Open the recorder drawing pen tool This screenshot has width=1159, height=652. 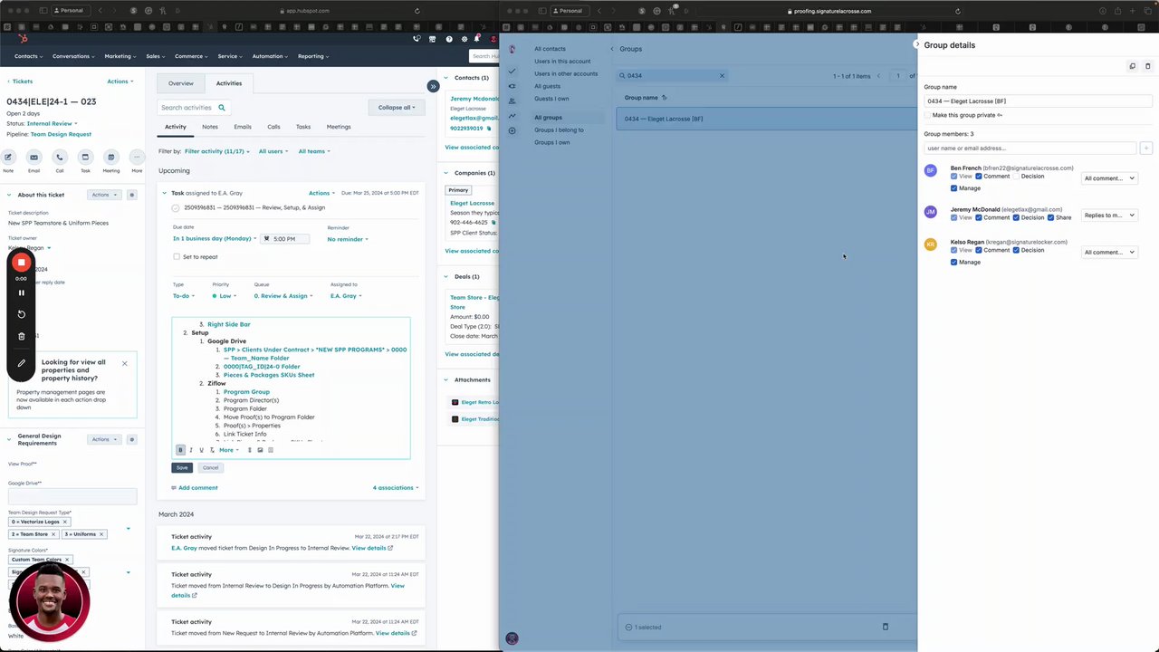click(x=22, y=363)
